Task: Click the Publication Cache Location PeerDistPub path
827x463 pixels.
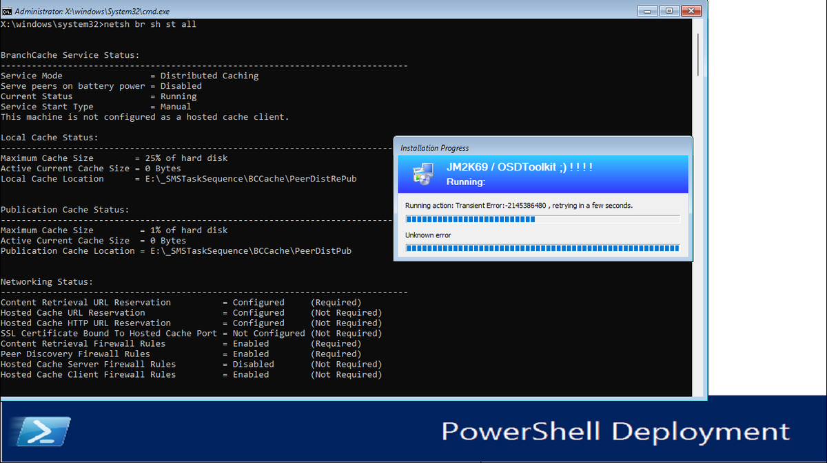Action: point(176,251)
